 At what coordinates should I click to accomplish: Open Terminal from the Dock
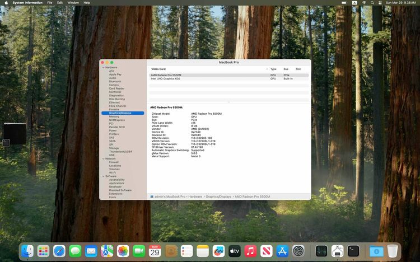click(x=353, y=251)
